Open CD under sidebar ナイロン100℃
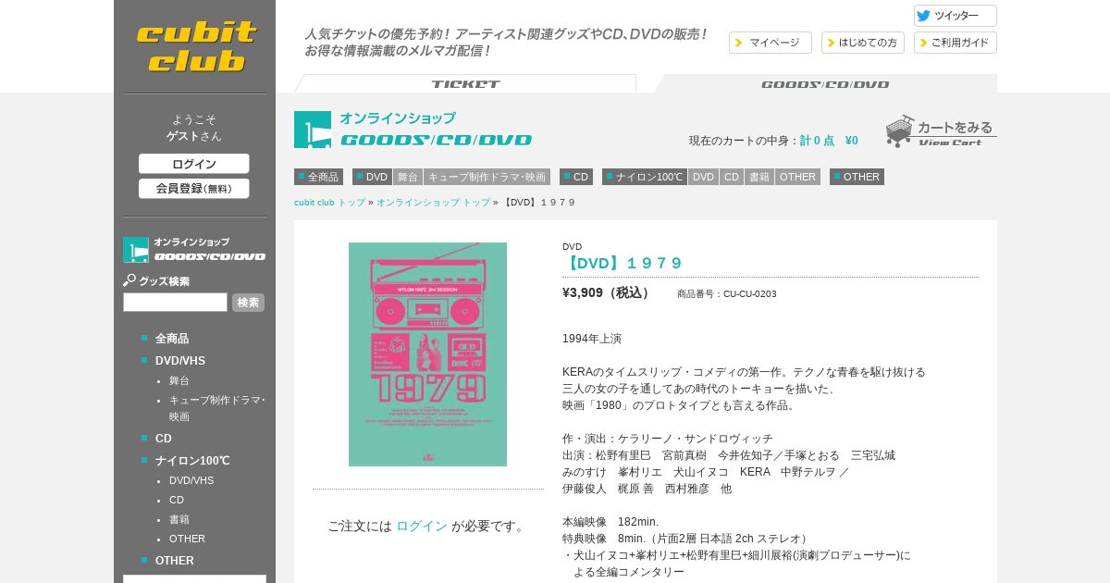 177,500
